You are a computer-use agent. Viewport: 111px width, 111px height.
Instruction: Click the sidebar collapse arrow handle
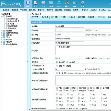tap(27, 61)
